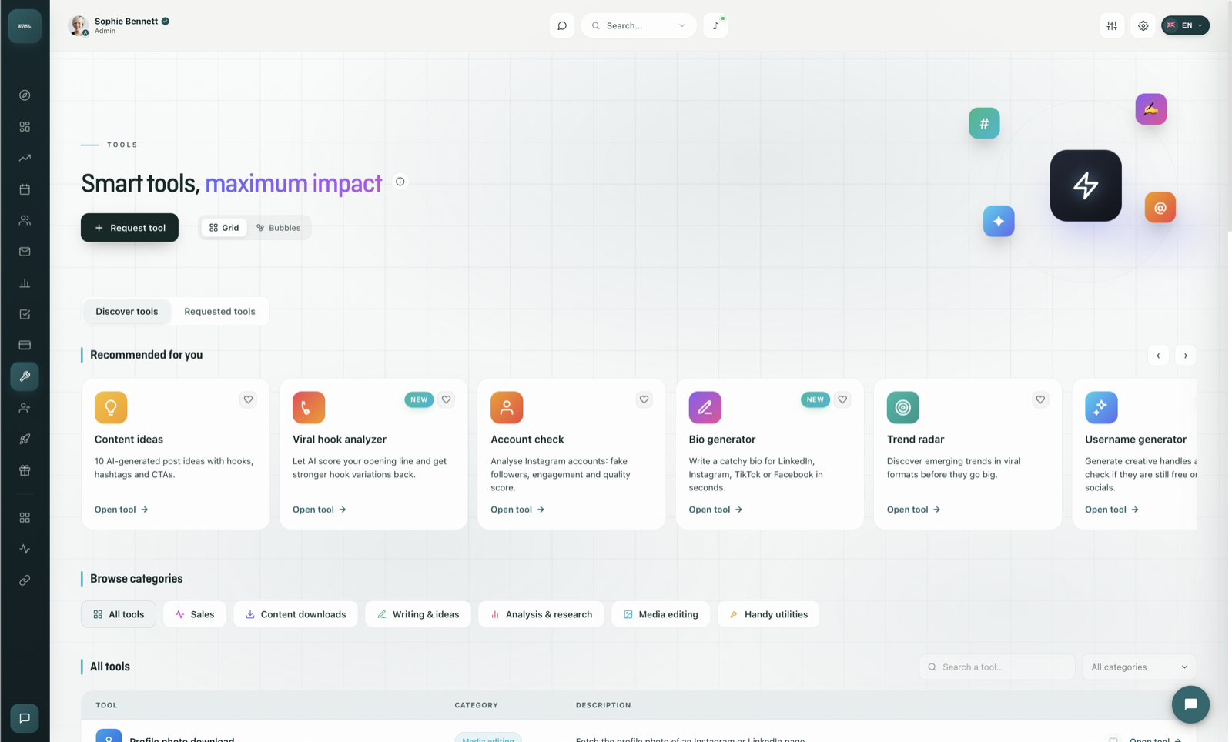The width and height of the screenshot is (1232, 742).
Task: Open the credit card billing sidebar icon
Action: 25,345
